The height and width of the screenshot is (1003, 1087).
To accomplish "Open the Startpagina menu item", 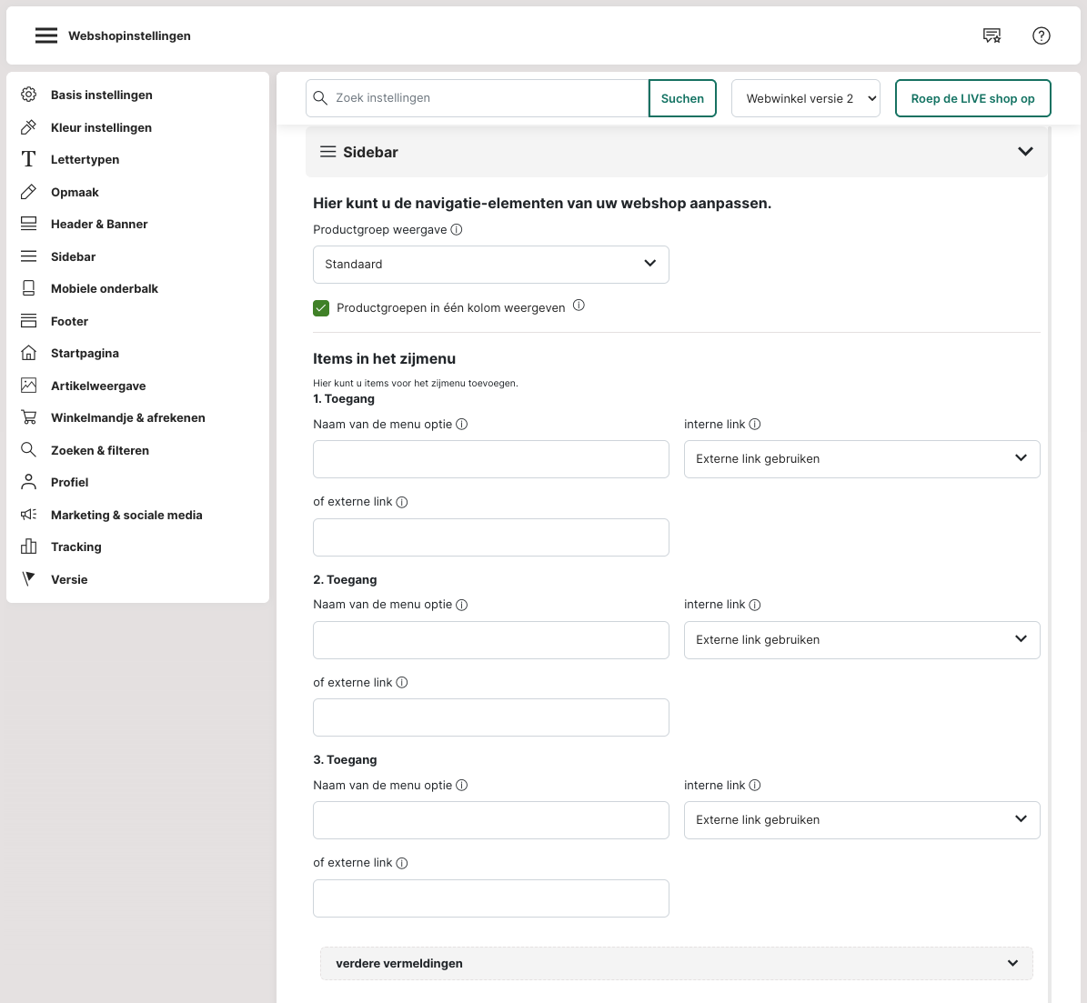I will click(85, 353).
